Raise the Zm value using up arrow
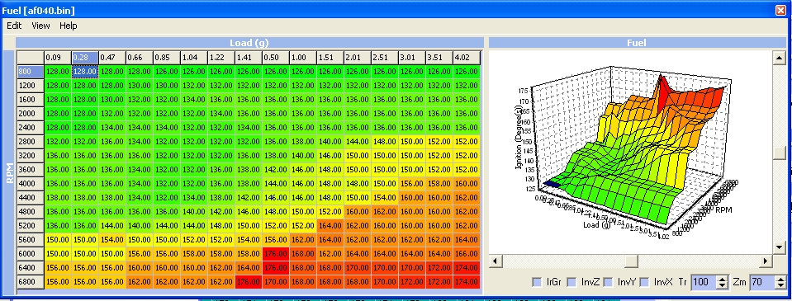792x301 pixels. coord(782,279)
